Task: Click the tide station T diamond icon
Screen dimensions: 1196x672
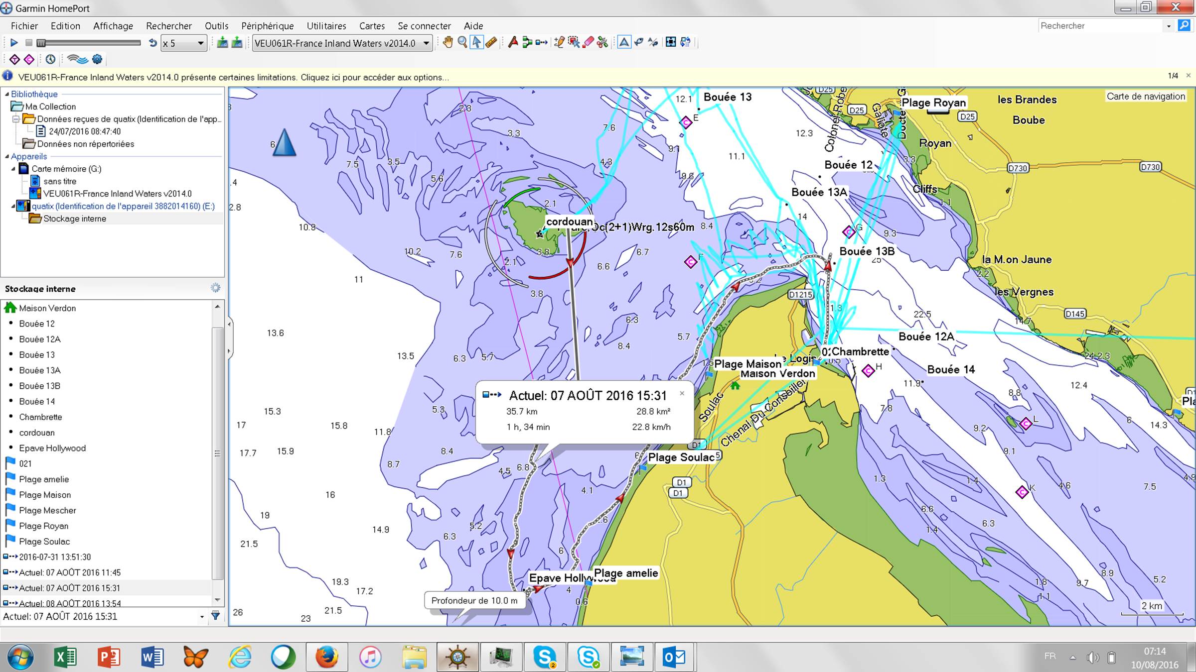Action: point(14,60)
